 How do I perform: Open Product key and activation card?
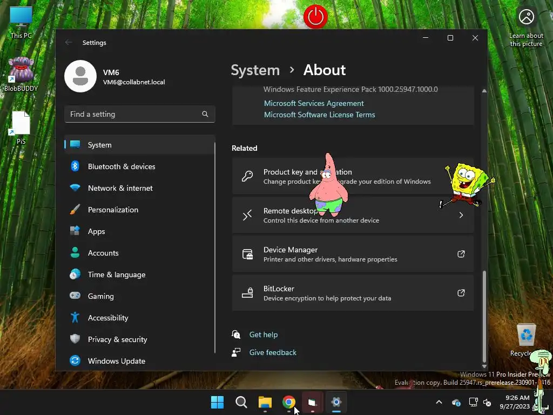[353, 176]
